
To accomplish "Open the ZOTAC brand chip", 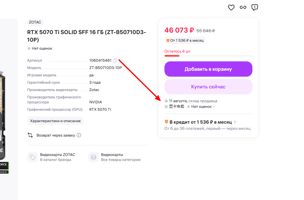I will pyautogui.click(x=35, y=22).
